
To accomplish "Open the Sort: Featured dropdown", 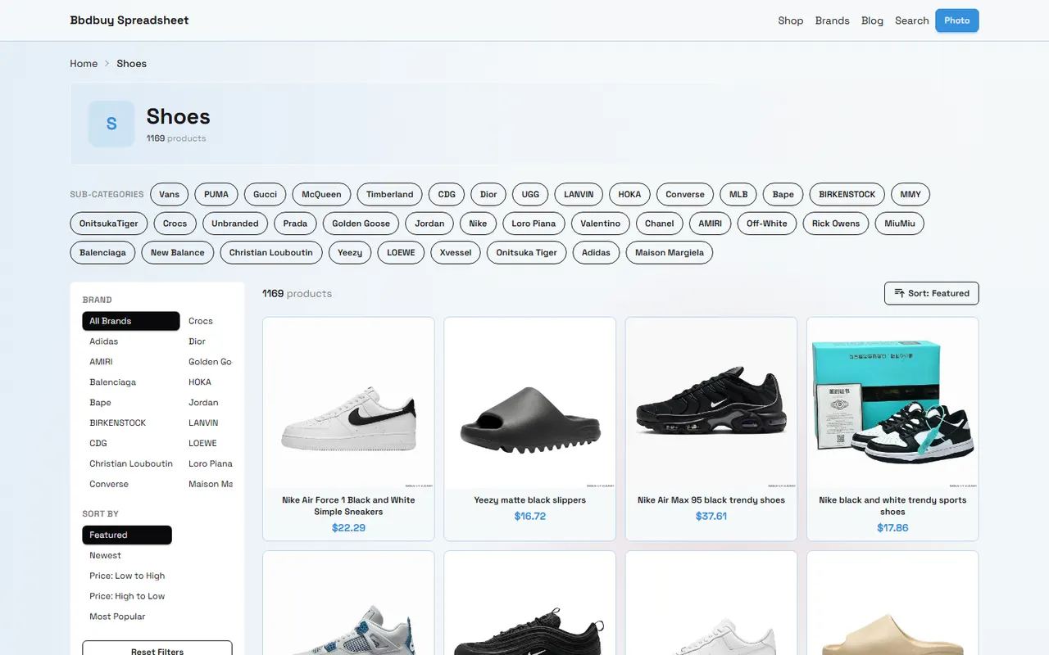I will [931, 293].
